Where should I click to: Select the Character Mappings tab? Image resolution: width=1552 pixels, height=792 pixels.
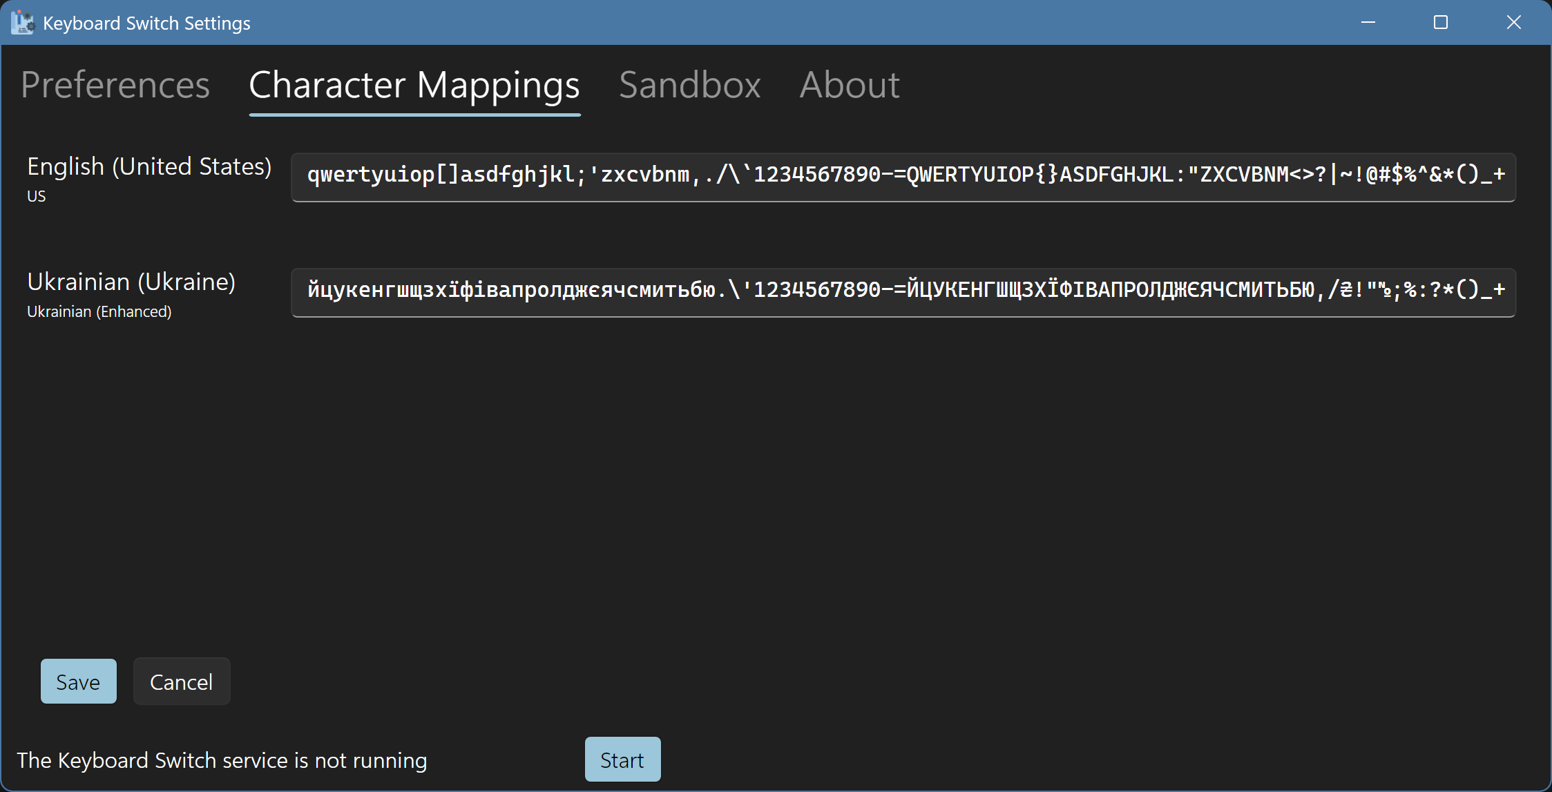pos(414,86)
